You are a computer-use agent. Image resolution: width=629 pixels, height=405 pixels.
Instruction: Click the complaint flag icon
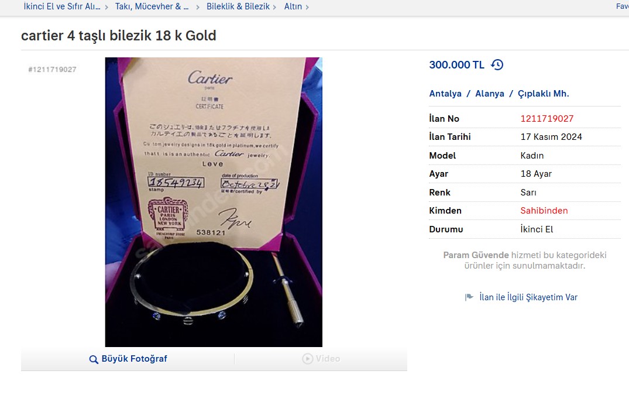[x=469, y=297]
